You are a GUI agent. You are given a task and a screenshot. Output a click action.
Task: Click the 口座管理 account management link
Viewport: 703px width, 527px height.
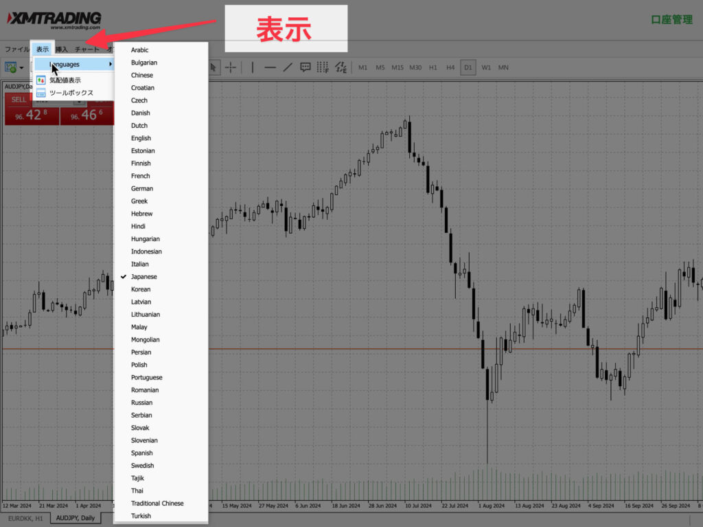click(671, 20)
